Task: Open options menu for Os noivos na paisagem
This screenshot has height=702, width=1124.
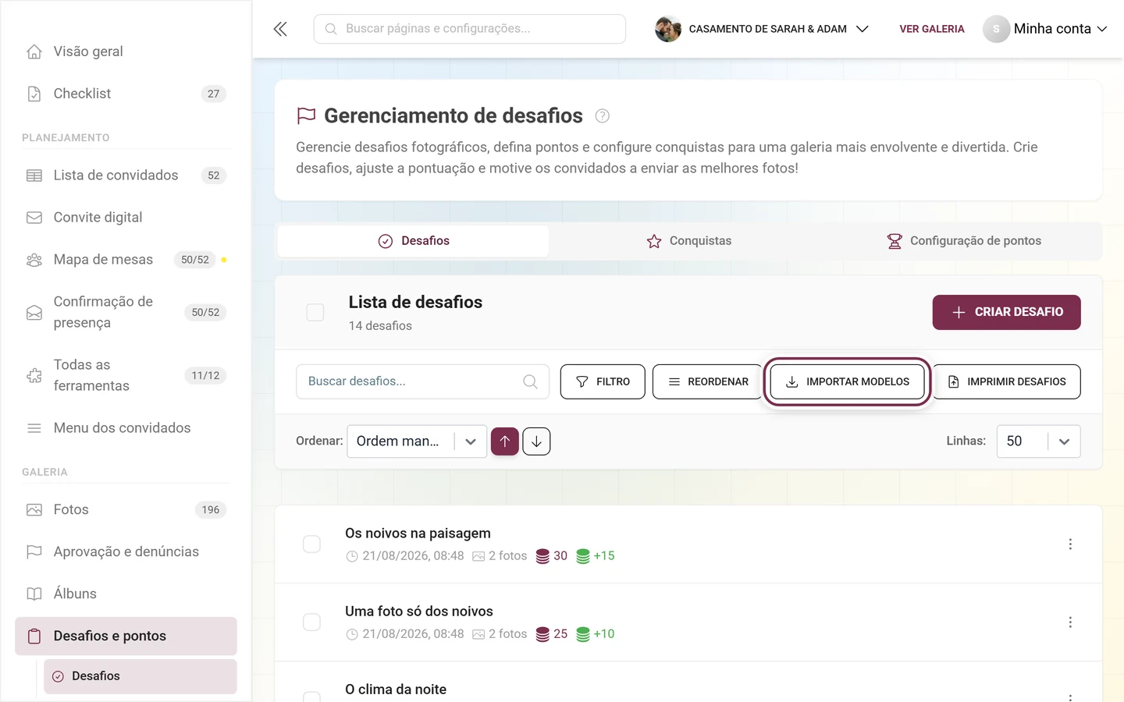Action: 1070,544
